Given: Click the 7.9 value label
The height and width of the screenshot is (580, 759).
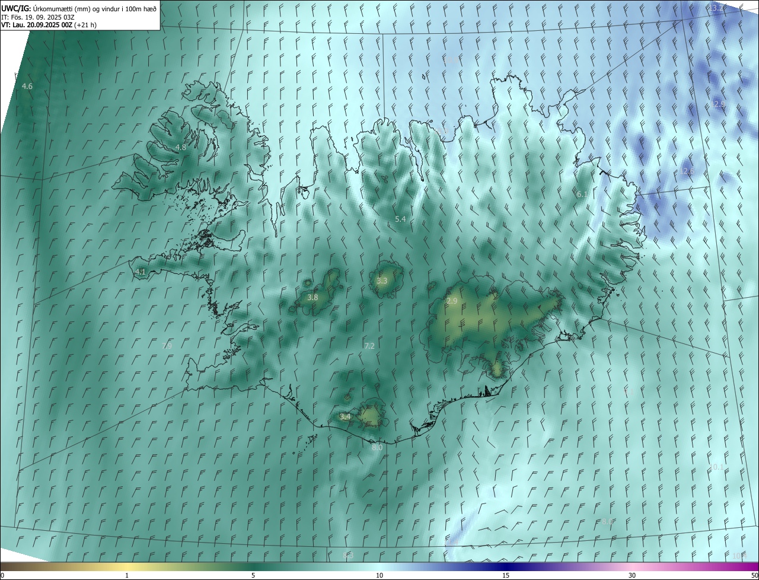Looking at the screenshot, I should click(x=167, y=346).
